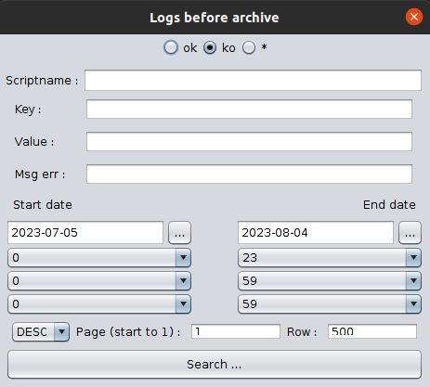This screenshot has width=430, height=387.
Task: Click into the Value input field
Action: [x=249, y=141]
